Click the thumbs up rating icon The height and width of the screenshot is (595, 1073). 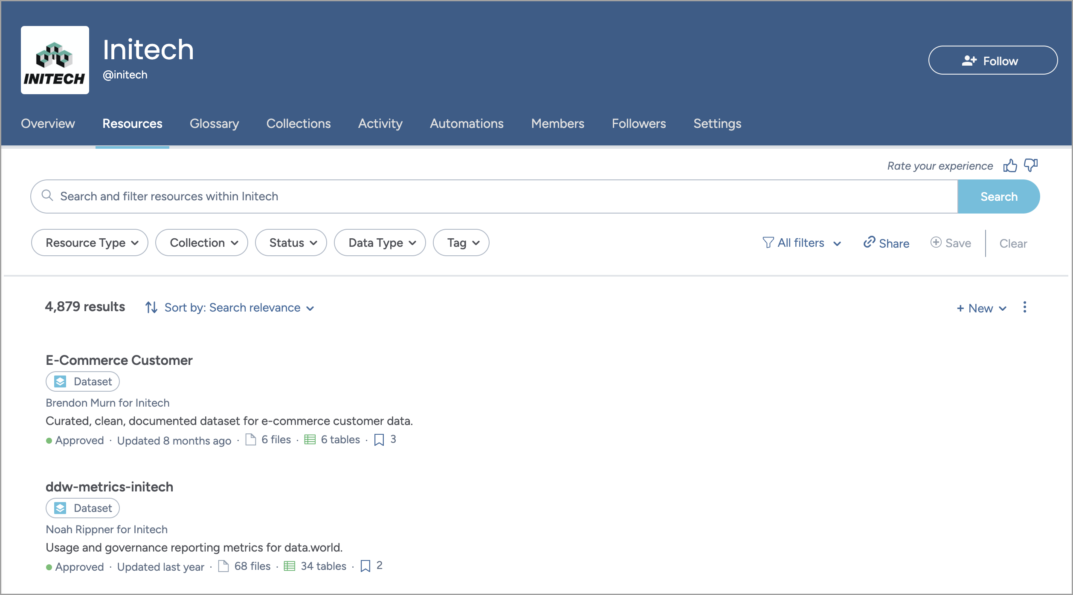click(1009, 165)
